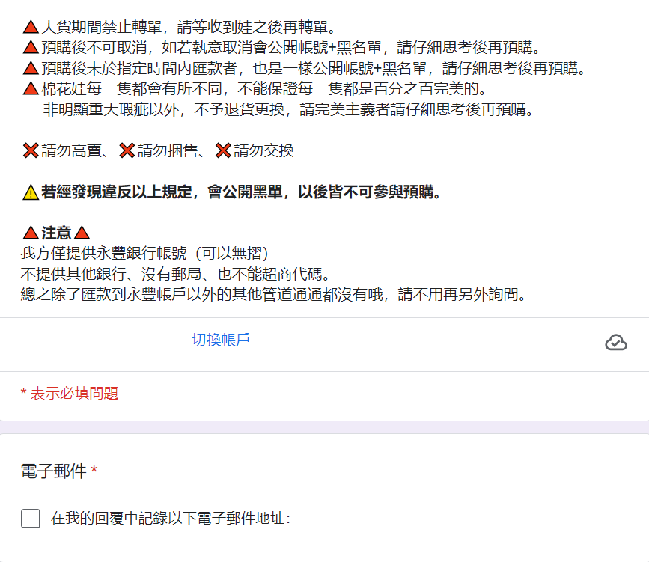
Task: Click the red X before 請勿交換
Action: click(x=223, y=150)
